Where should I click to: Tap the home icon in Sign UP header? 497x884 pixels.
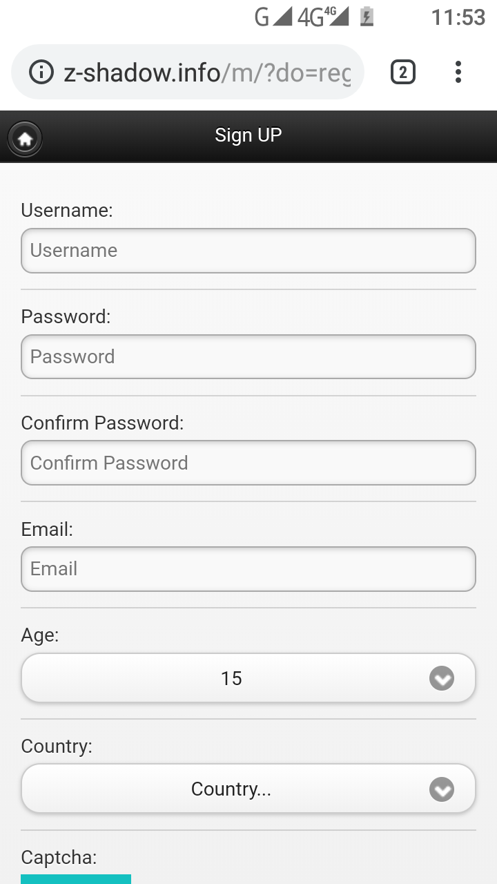(25, 140)
